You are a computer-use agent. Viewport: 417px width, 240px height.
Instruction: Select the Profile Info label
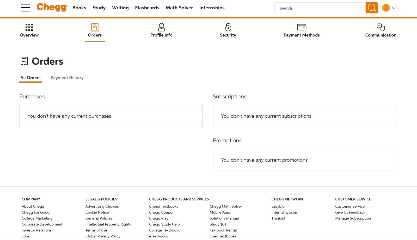click(x=161, y=35)
